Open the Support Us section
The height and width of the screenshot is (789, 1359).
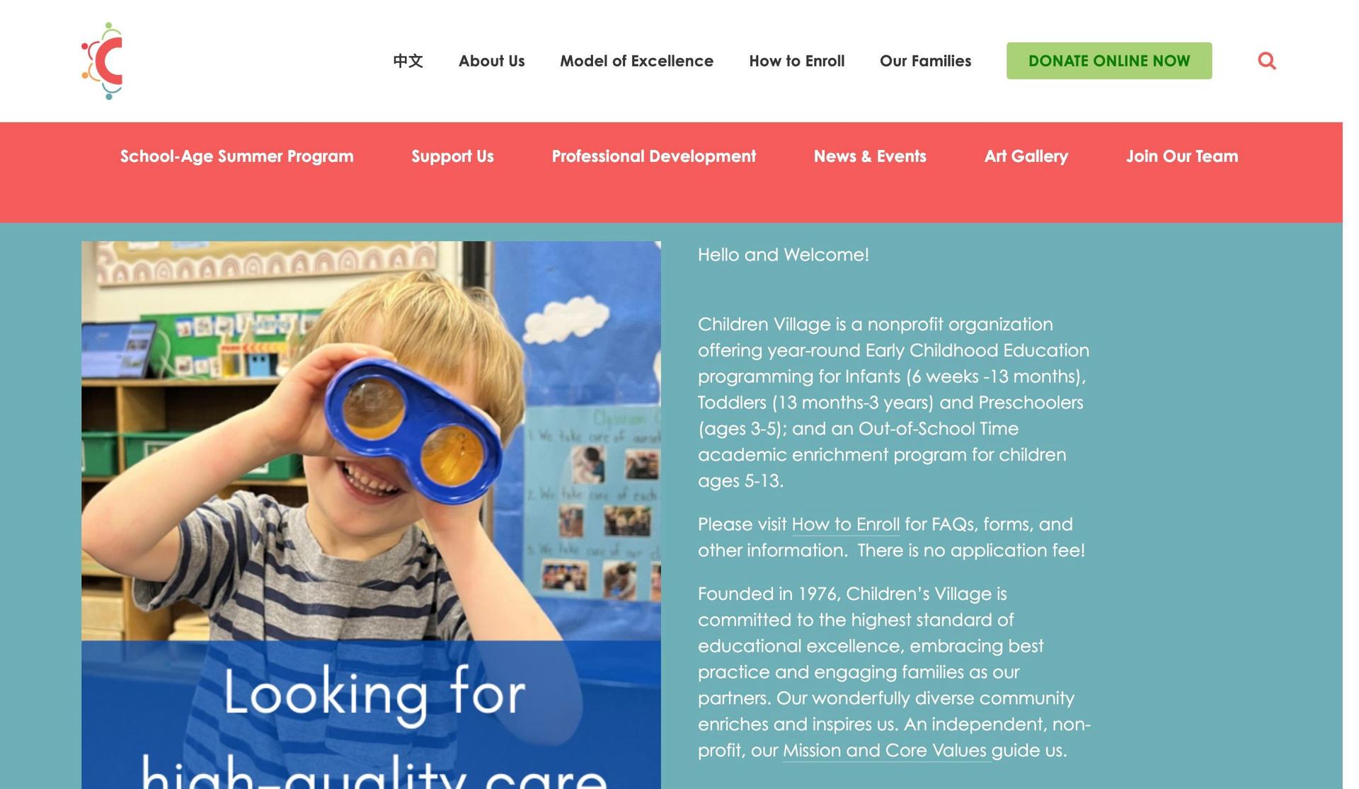(x=452, y=156)
